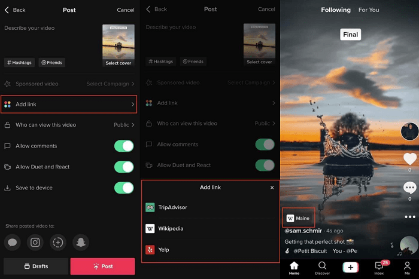This screenshot has width=419, height=279.
Task: Disable Save to device switch
Action: click(123, 188)
